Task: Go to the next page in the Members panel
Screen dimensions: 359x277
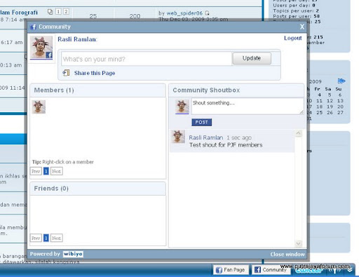Action: pyautogui.click(x=57, y=171)
